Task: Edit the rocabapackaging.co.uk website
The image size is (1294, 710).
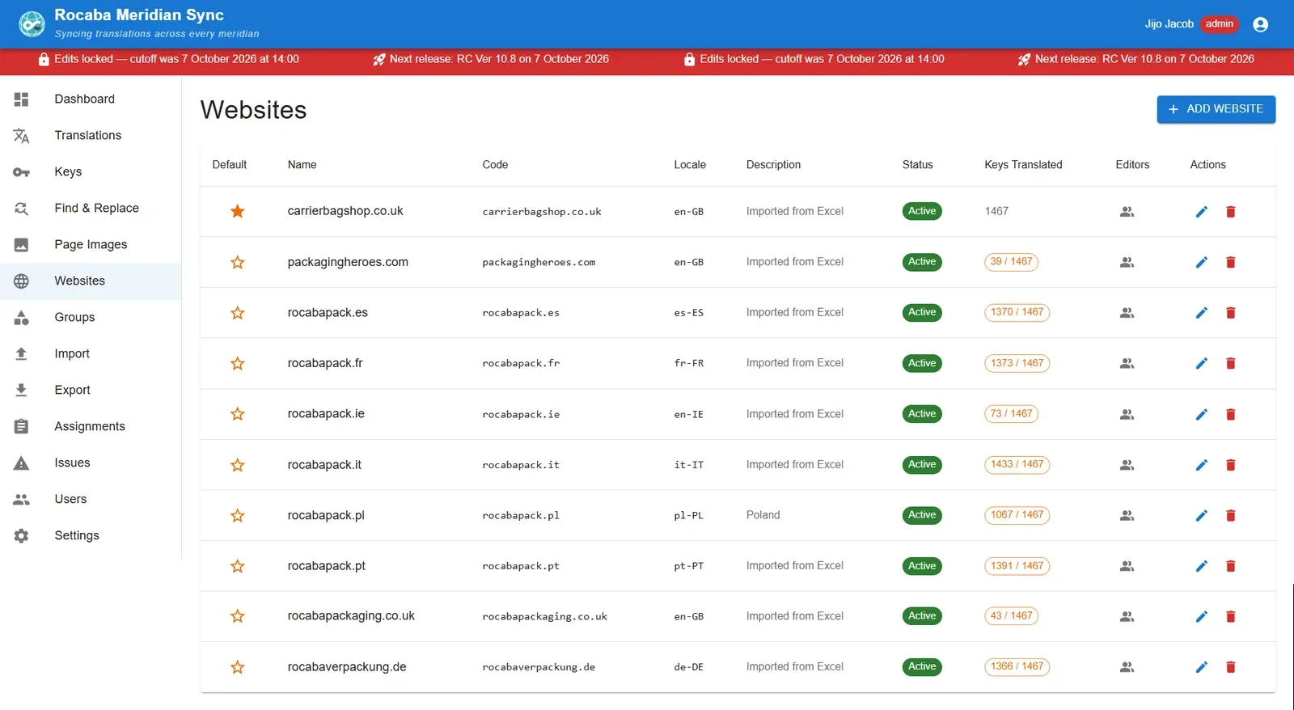Action: (x=1201, y=617)
